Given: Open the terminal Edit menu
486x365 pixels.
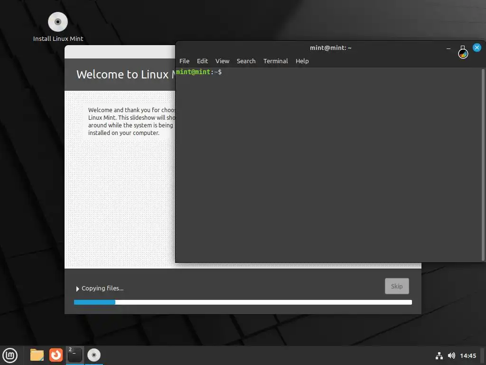Looking at the screenshot, I should tap(202, 61).
